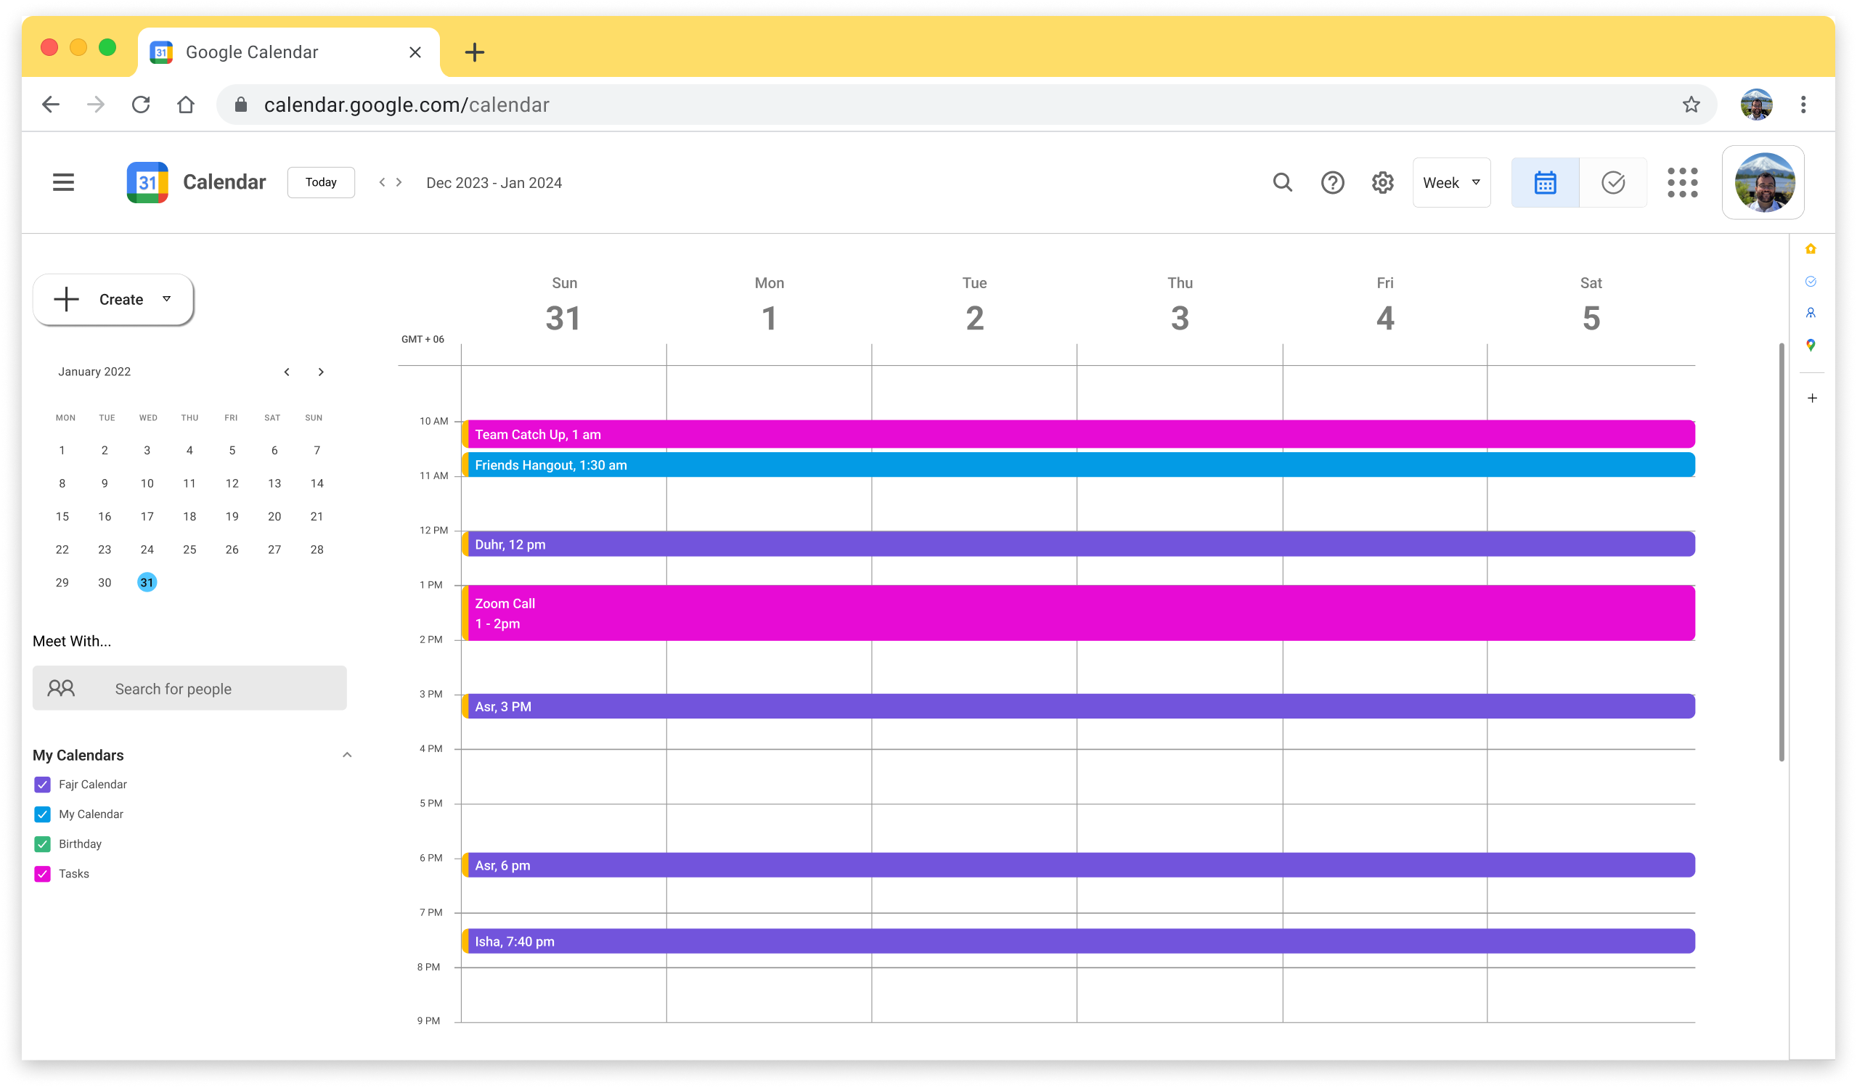Viewport: 1857px width, 1088px height.
Task: Open Google Maps in side panel
Action: coord(1811,345)
